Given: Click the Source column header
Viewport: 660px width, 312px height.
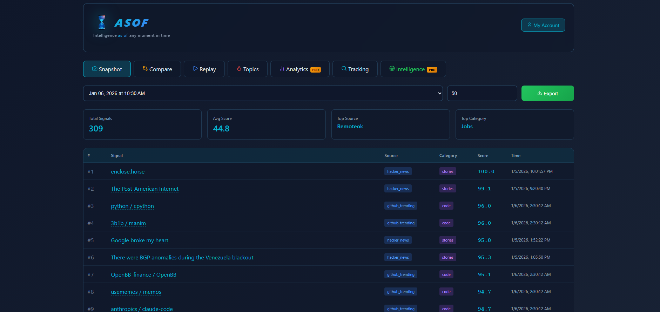Looking at the screenshot, I should tap(391, 156).
